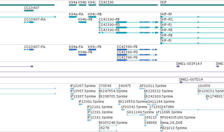Click transcript SKIP-RI
Viewport: 224px width, 132px height.
192,43
